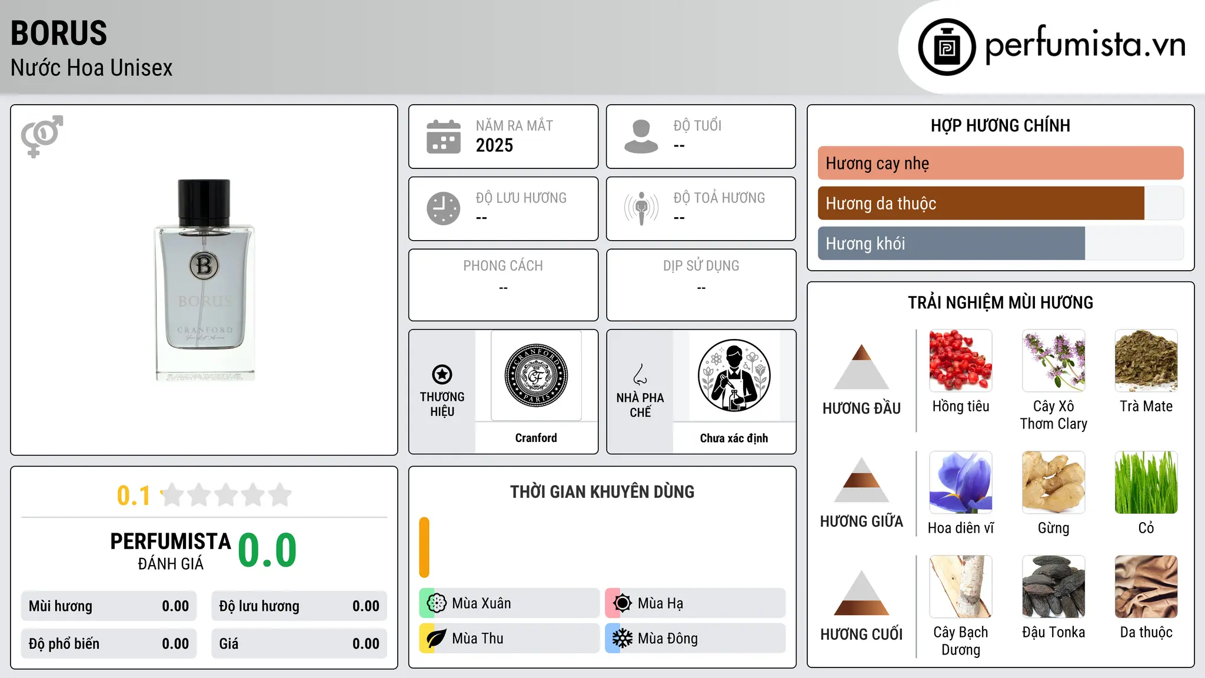Screen dimensions: 1205x678
Task: Click the Mùi hương score row
Action: coord(109,606)
